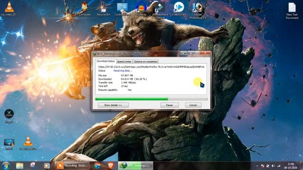The image size is (303, 170).
Task: Click the Downloaded 64.814 MB value
Action: (x=134, y=79)
